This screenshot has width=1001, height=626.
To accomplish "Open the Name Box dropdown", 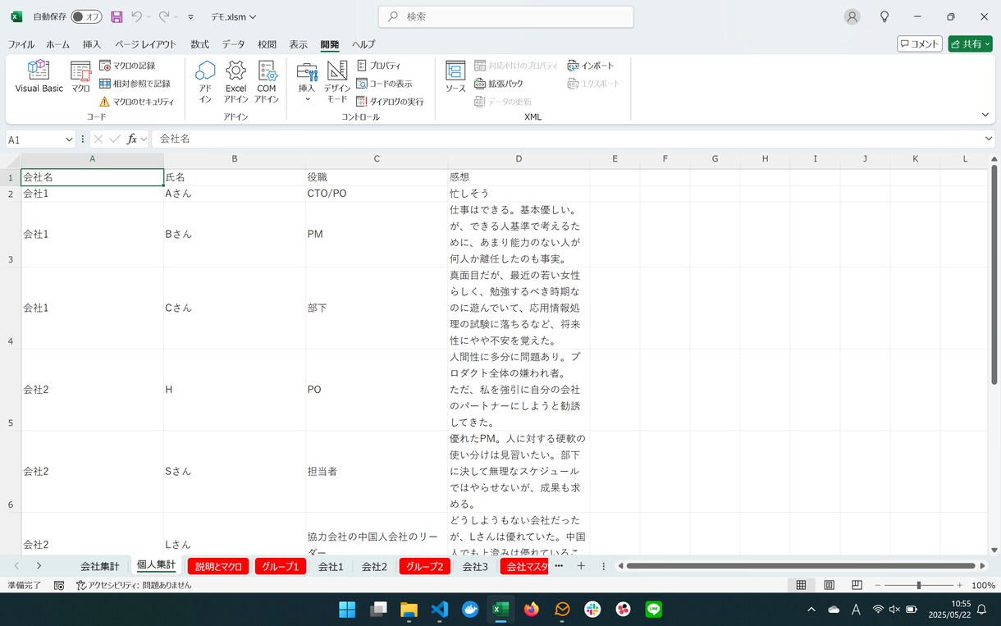I will (x=69, y=139).
